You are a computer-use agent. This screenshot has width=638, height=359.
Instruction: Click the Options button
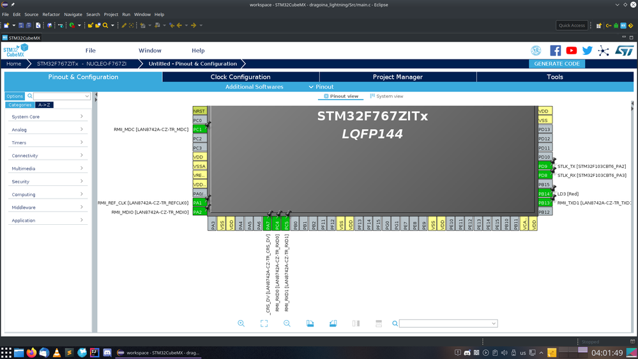tap(15, 96)
